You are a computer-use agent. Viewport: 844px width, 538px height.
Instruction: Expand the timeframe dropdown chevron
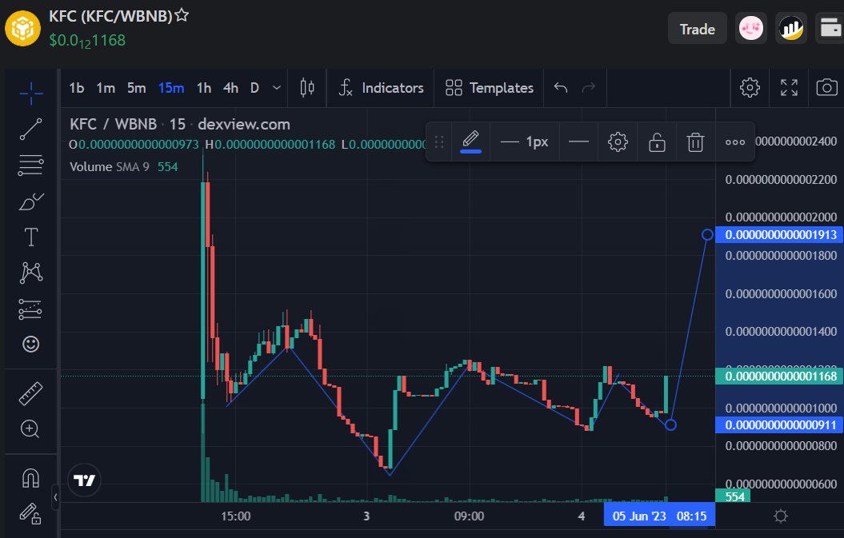pyautogui.click(x=277, y=88)
